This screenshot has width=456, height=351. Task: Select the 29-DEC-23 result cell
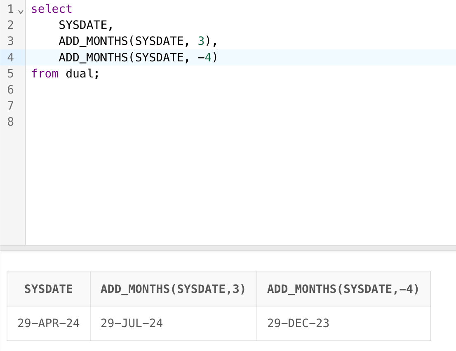click(x=299, y=323)
